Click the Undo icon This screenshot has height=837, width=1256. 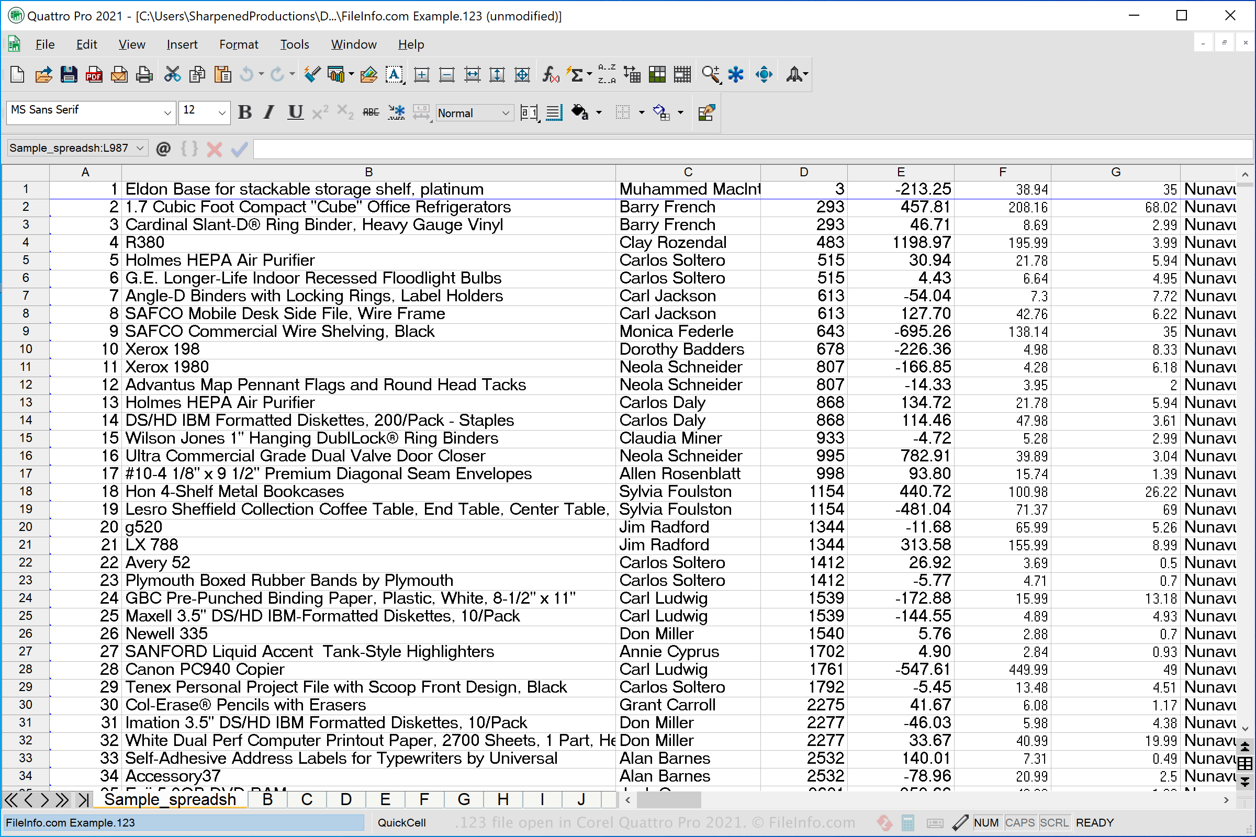point(247,75)
